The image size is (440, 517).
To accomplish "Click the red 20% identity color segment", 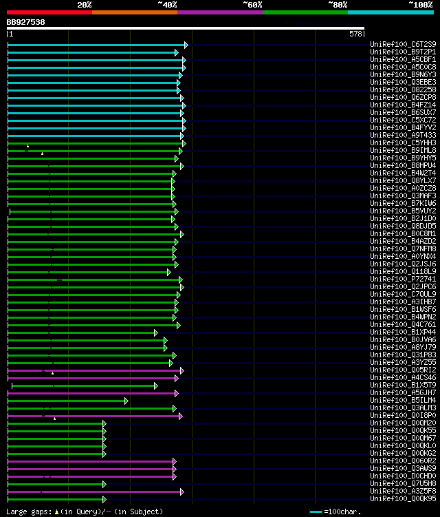I will 49,12.
